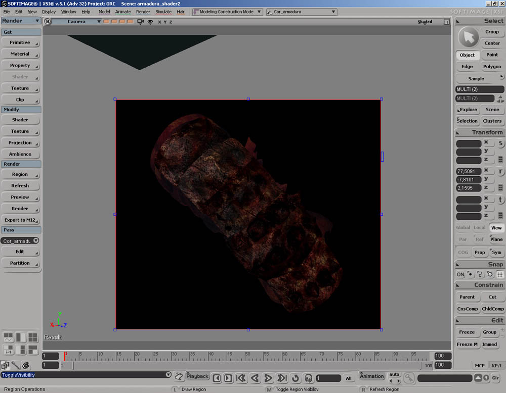This screenshot has width=506, height=393.
Task: Toggle the Sym symmetry button
Action: point(496,252)
